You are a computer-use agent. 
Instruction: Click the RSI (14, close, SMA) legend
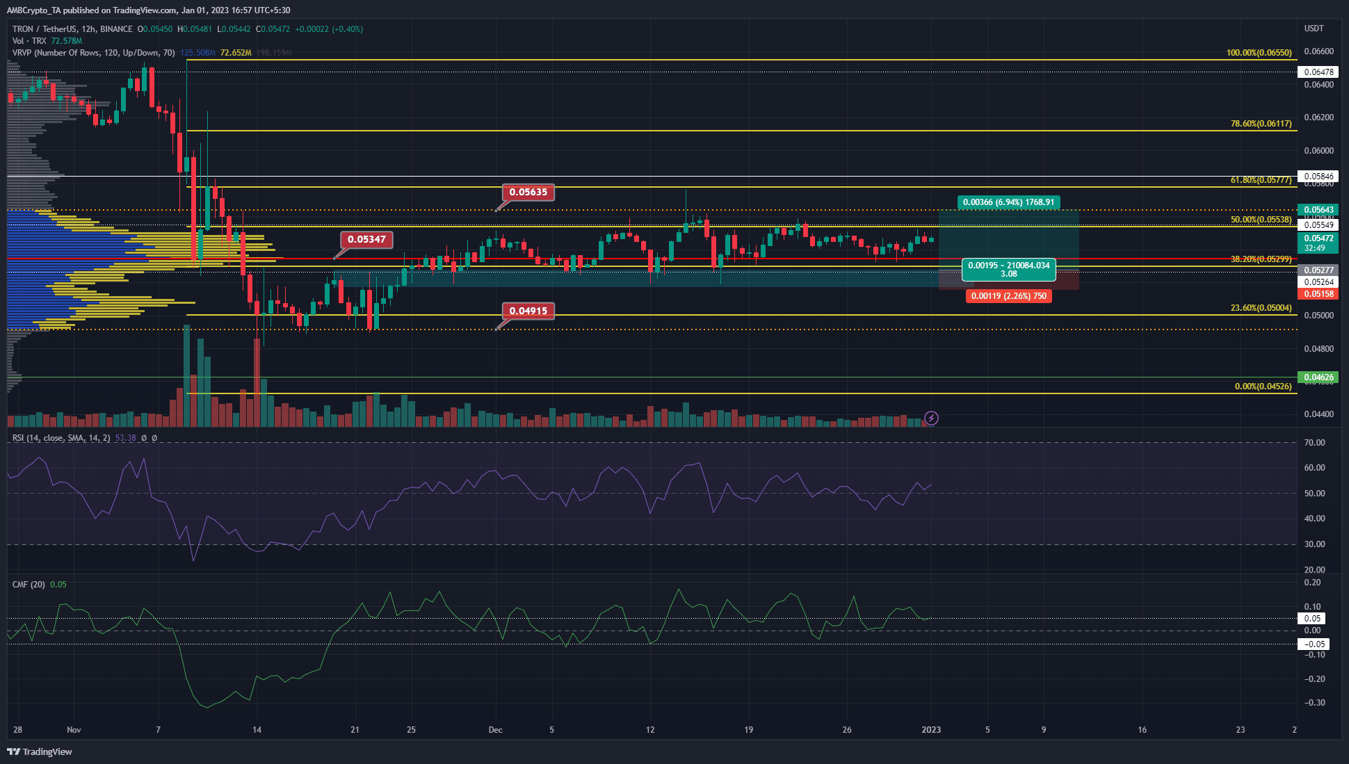pos(61,438)
